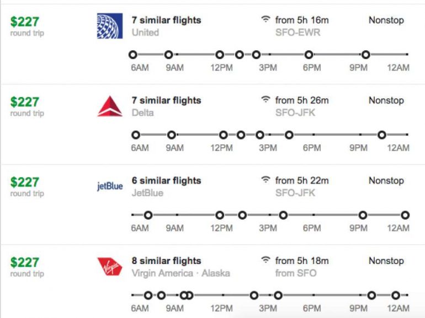
Task: Click the United $227 round trip price
Action: 25,21
